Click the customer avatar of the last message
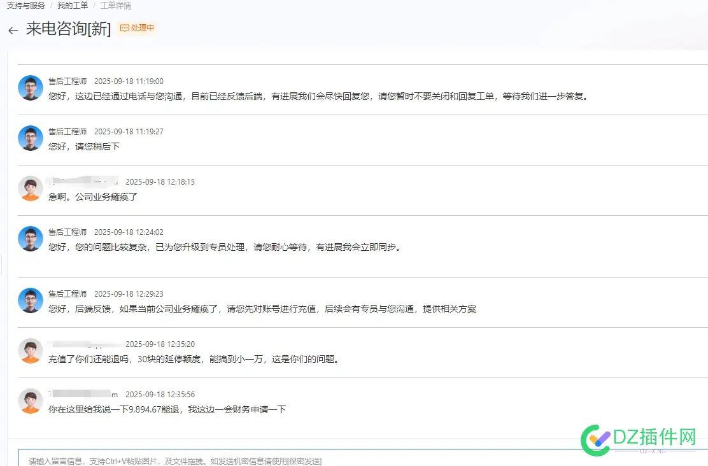The image size is (708, 466). click(x=30, y=402)
